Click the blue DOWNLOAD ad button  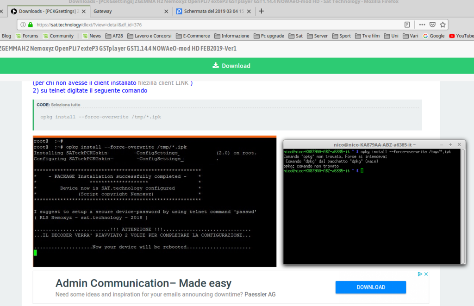(371, 287)
